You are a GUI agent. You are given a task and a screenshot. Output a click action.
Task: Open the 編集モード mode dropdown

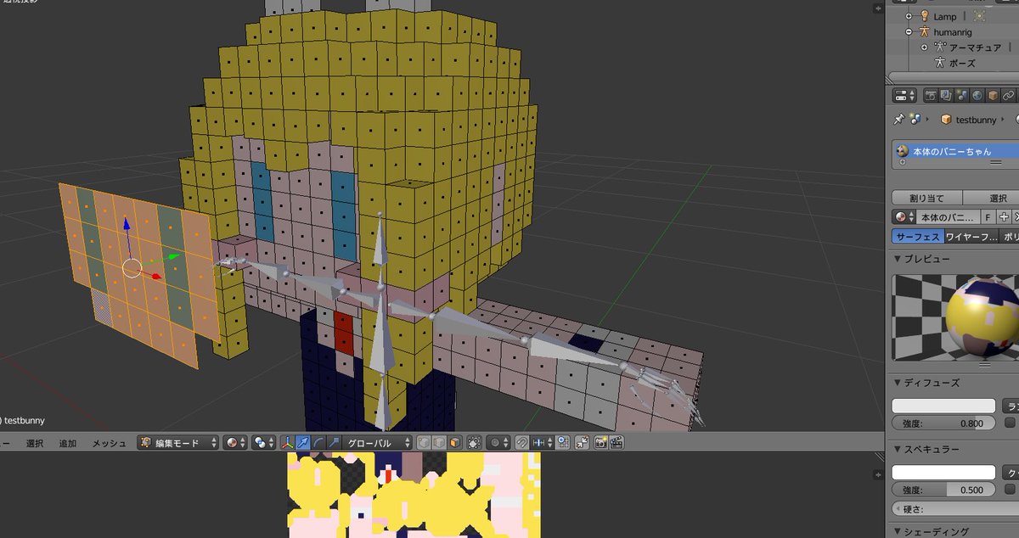177,443
